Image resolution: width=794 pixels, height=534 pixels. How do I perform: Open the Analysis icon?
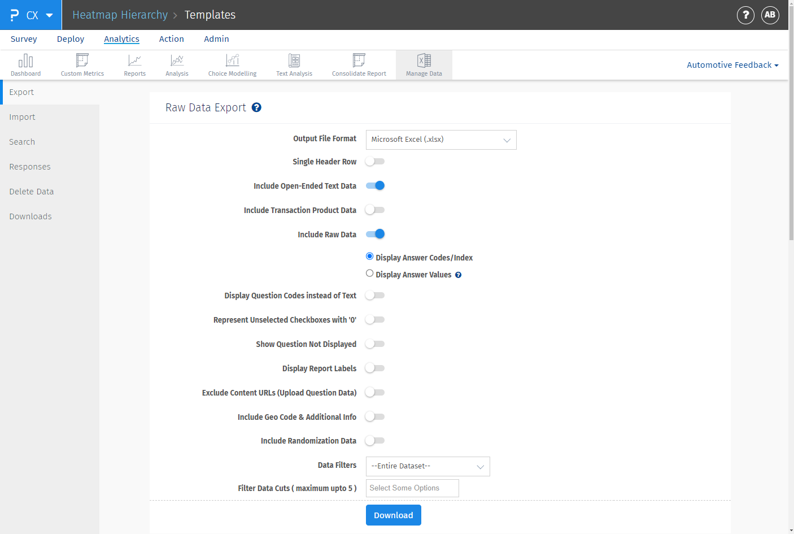176,64
